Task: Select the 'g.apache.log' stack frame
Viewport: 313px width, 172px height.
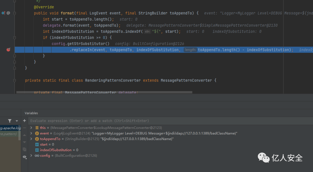Action: [10, 128]
